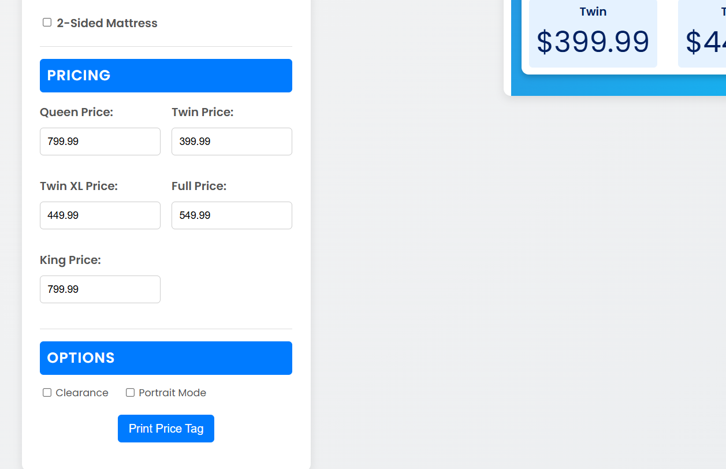Click the Twin label on the preview card
The width and height of the screenshot is (726, 469).
pyautogui.click(x=593, y=11)
